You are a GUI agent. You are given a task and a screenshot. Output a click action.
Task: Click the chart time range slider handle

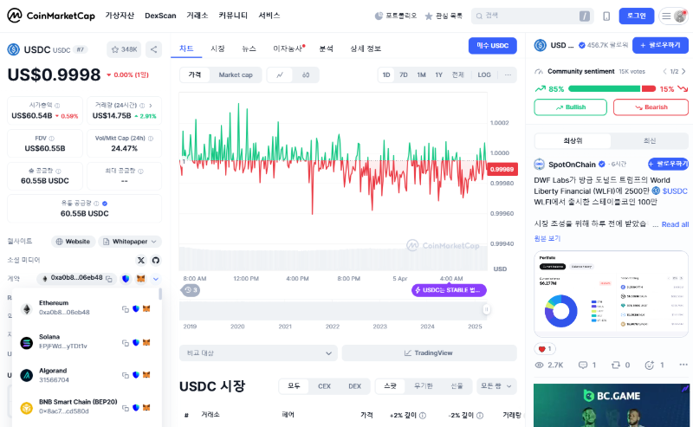coord(486,309)
